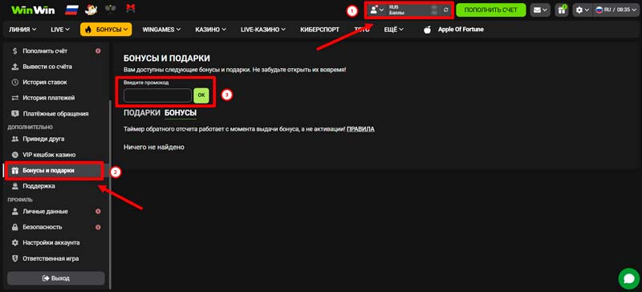642x292 pixels.
Task: Open История ставок in sidebar
Action: [45, 83]
